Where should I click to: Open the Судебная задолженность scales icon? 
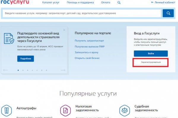[x=124, y=111]
